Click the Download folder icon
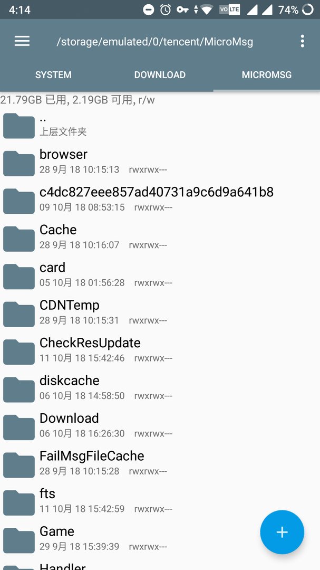 pos(19,427)
